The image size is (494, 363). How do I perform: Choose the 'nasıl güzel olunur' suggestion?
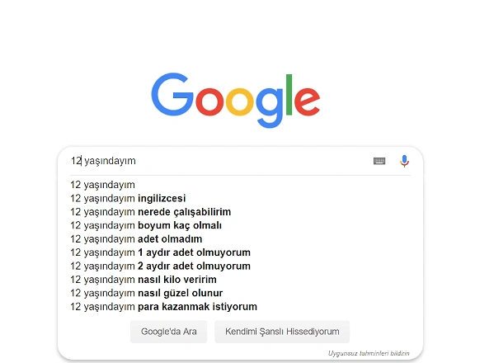[147, 294]
